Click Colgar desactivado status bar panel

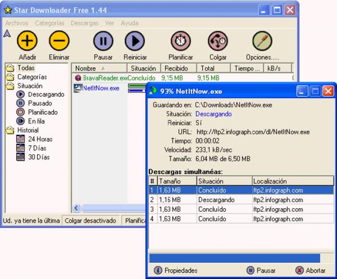click(x=90, y=221)
